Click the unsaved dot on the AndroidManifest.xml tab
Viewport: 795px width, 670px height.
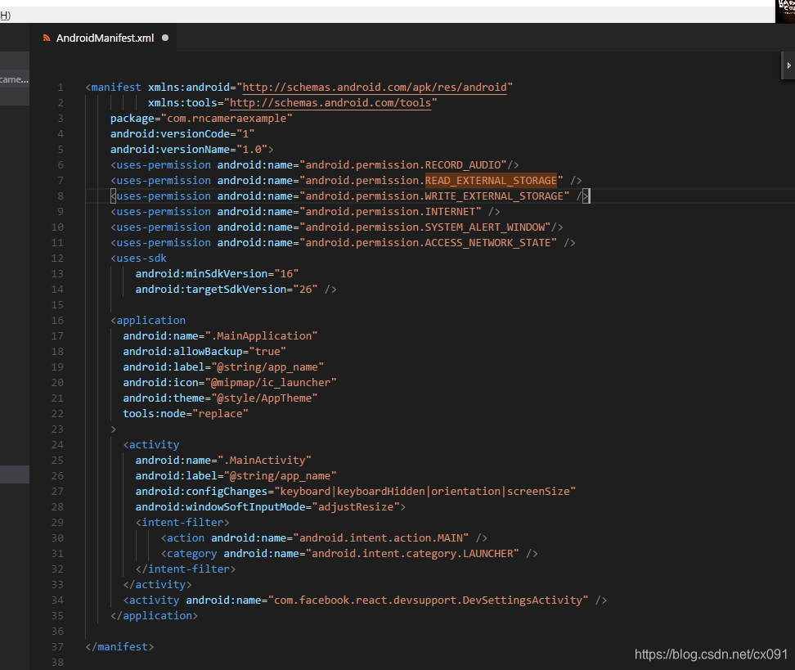point(165,38)
